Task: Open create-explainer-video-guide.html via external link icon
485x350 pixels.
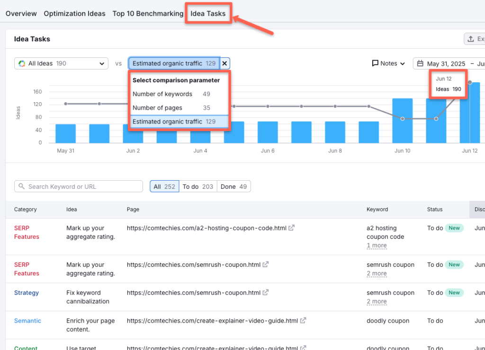Action: pos(302,320)
